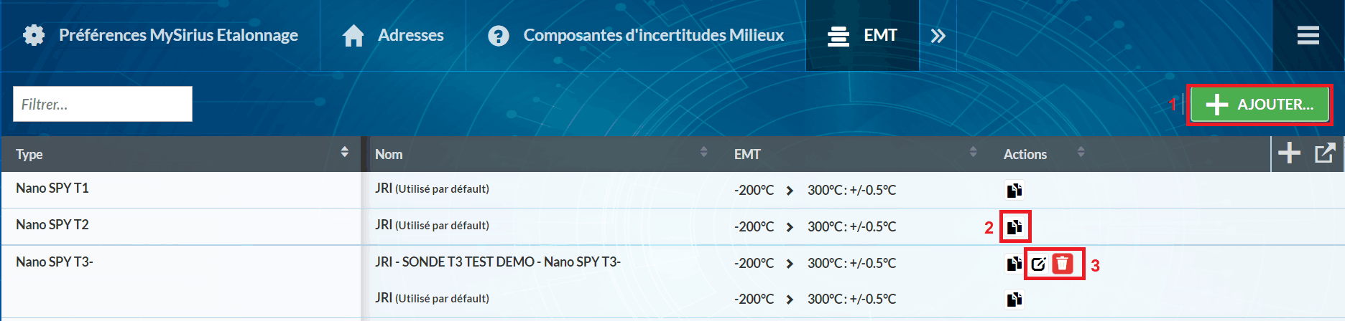1345x321 pixels.
Task: Sort by the Actions column arrows
Action: 1081,152
